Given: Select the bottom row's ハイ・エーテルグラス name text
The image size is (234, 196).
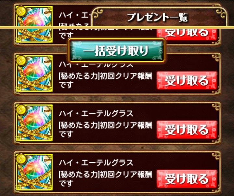Looking at the screenshot, I should tap(96, 163).
